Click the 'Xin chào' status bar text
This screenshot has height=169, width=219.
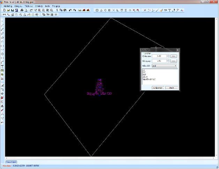(7, 166)
